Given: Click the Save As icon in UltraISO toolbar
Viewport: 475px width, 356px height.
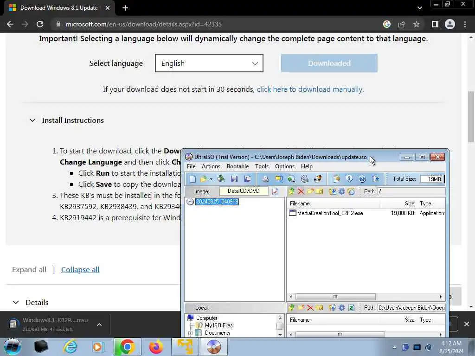Looking at the screenshot, I should (x=247, y=179).
